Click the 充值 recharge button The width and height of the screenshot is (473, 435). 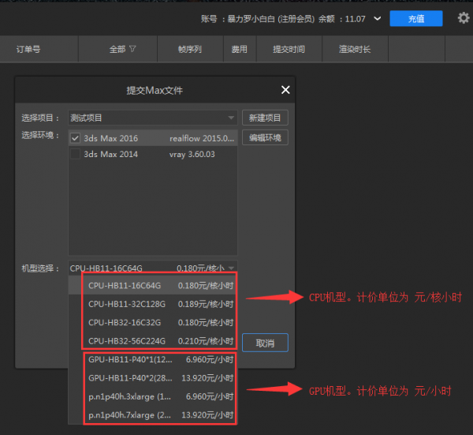pyautogui.click(x=415, y=18)
